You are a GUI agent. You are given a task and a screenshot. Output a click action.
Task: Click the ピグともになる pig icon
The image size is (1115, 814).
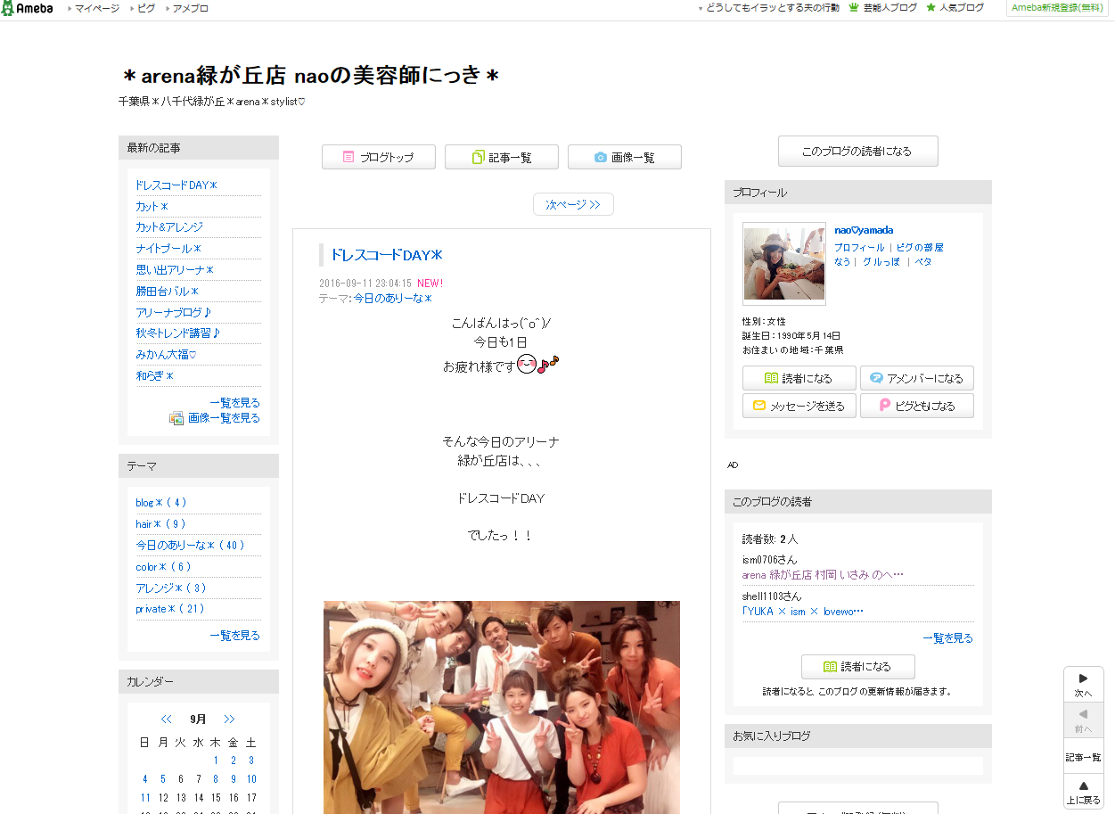point(916,406)
